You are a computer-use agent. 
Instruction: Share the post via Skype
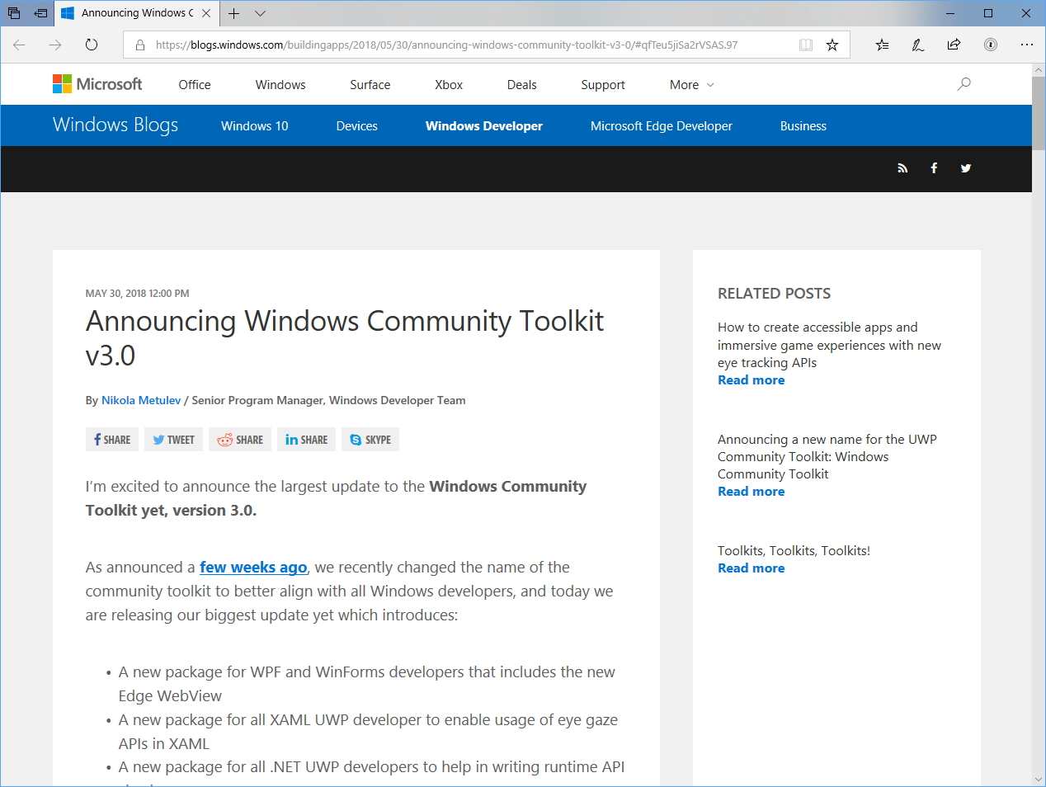370,440
